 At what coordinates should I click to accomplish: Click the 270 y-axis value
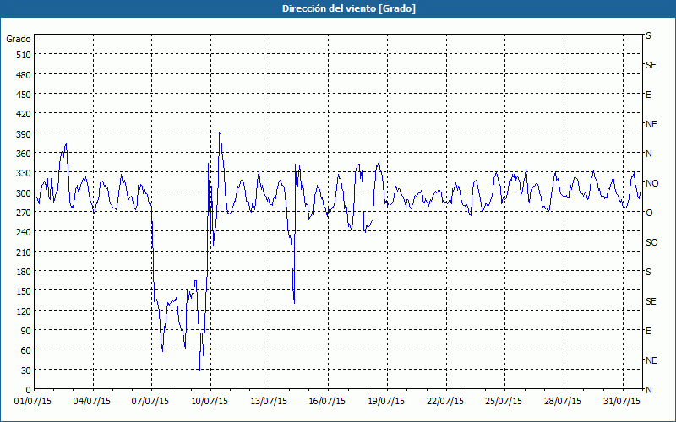click(24, 213)
